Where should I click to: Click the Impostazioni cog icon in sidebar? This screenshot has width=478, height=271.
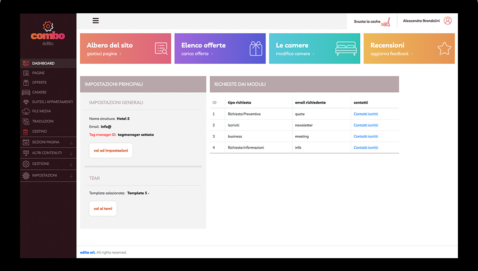(26, 175)
